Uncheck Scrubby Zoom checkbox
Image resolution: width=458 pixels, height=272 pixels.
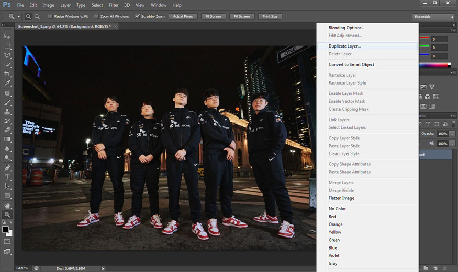pyautogui.click(x=137, y=16)
